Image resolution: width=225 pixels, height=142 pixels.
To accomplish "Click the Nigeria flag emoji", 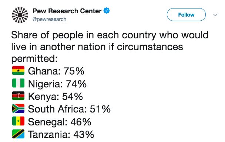I will pos(18,83).
